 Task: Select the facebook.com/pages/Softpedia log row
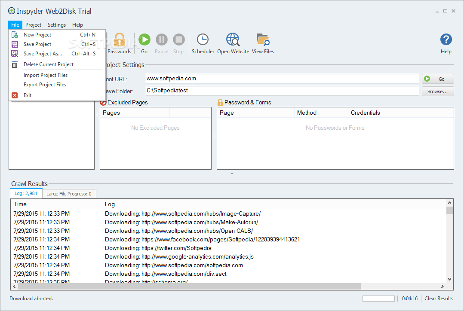pyautogui.click(x=228, y=239)
